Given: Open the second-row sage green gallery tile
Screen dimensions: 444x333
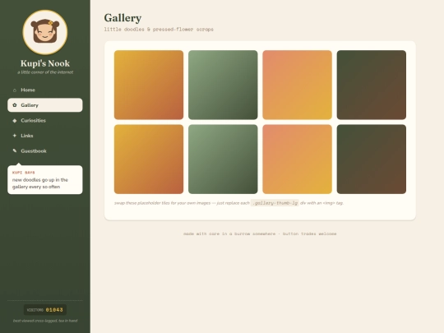Looking at the screenshot, I should coord(223,160).
